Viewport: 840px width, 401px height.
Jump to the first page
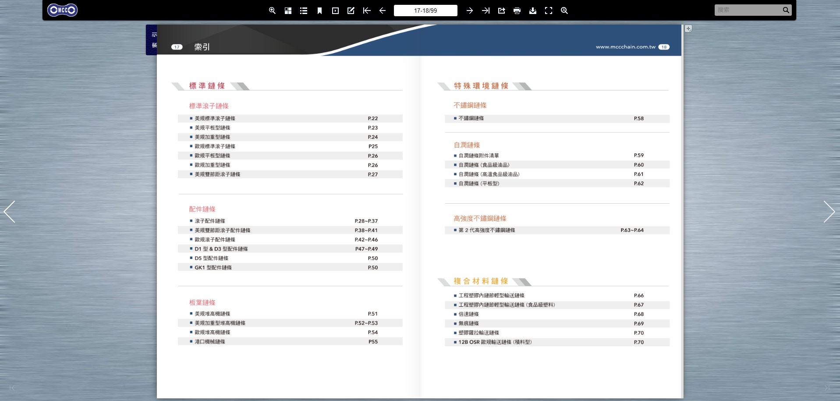click(x=367, y=11)
